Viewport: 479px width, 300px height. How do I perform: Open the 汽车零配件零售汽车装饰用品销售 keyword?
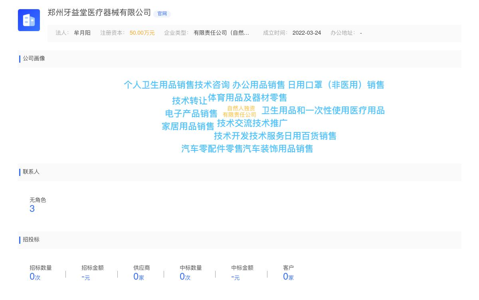pyautogui.click(x=247, y=148)
